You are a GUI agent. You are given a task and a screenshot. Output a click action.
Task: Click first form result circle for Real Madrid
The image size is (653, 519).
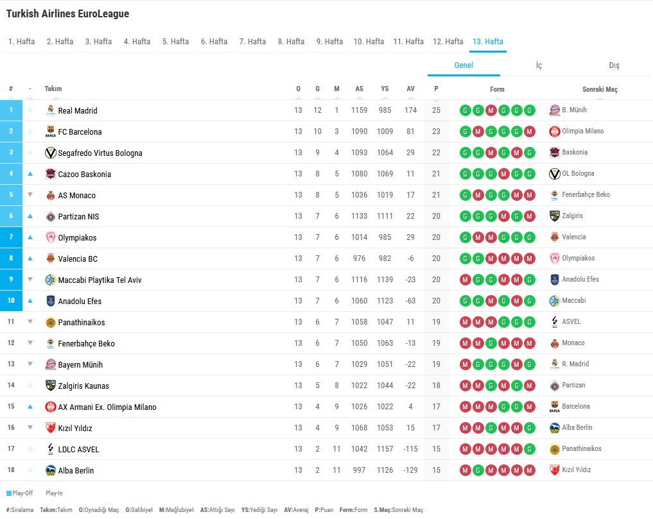click(x=465, y=110)
